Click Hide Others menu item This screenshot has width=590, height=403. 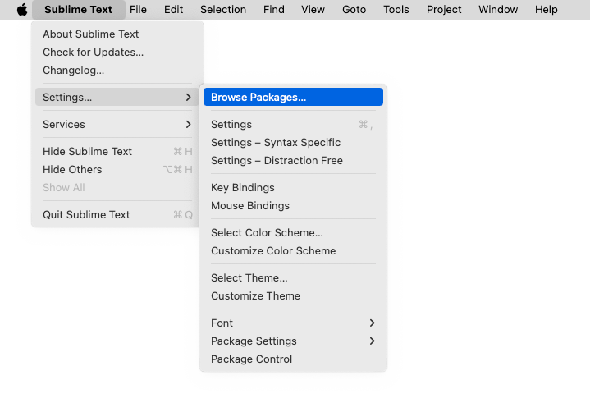117,169
